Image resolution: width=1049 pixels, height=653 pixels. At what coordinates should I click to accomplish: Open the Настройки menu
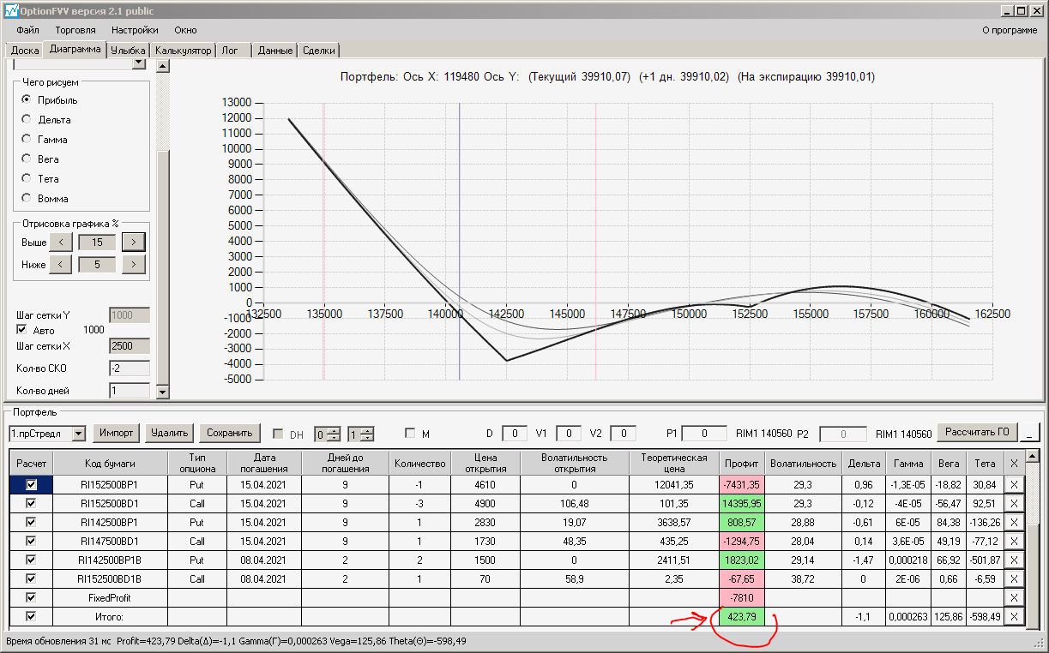[x=135, y=30]
